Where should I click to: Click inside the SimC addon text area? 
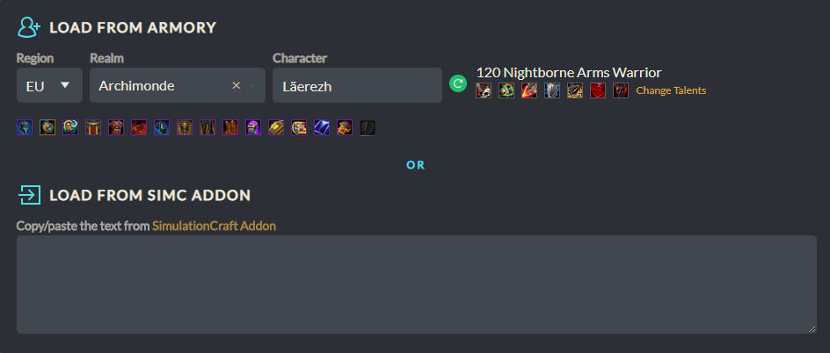tap(416, 284)
